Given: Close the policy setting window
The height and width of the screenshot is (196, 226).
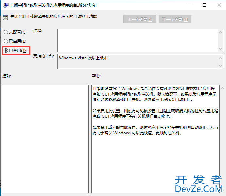Looking at the screenshot, I should click(x=219, y=5).
